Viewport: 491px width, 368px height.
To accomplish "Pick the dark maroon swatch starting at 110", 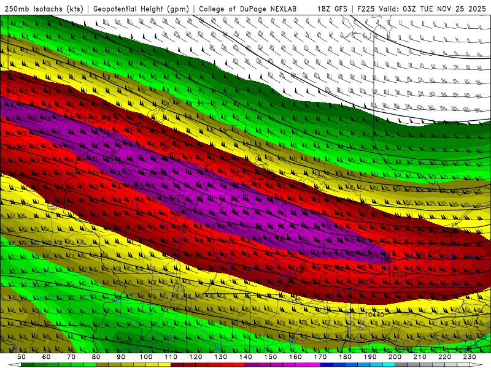I will pos(177,364).
